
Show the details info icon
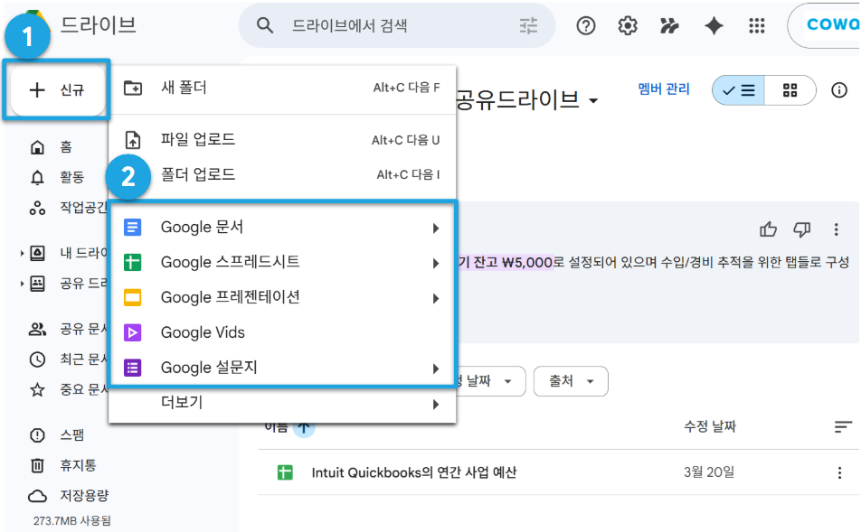pos(838,90)
